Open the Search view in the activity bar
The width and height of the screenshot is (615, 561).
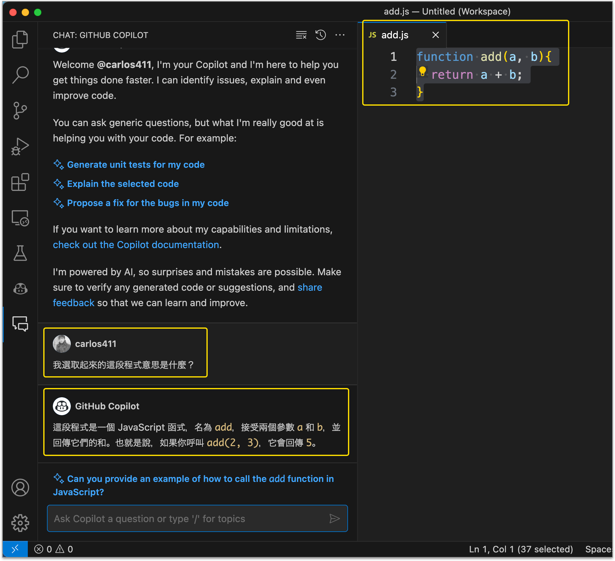(x=20, y=75)
